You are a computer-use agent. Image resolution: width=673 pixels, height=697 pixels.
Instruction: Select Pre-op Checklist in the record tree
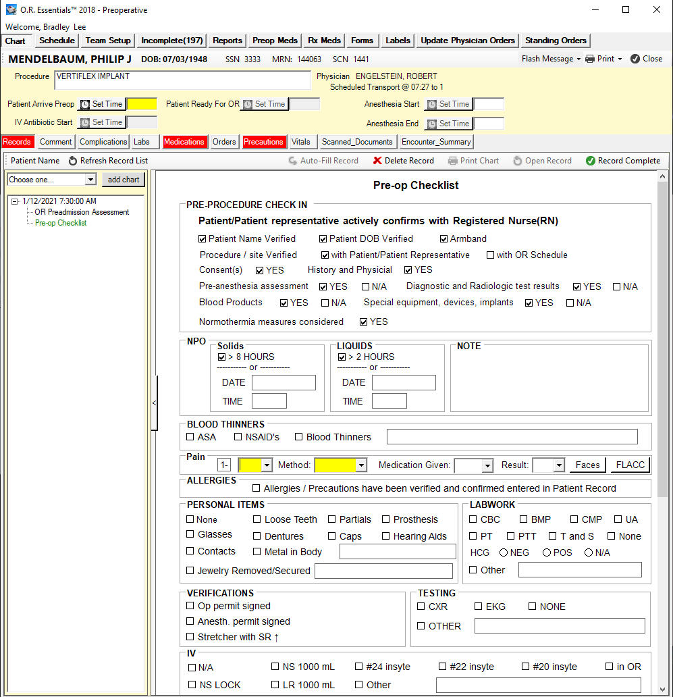click(x=61, y=223)
